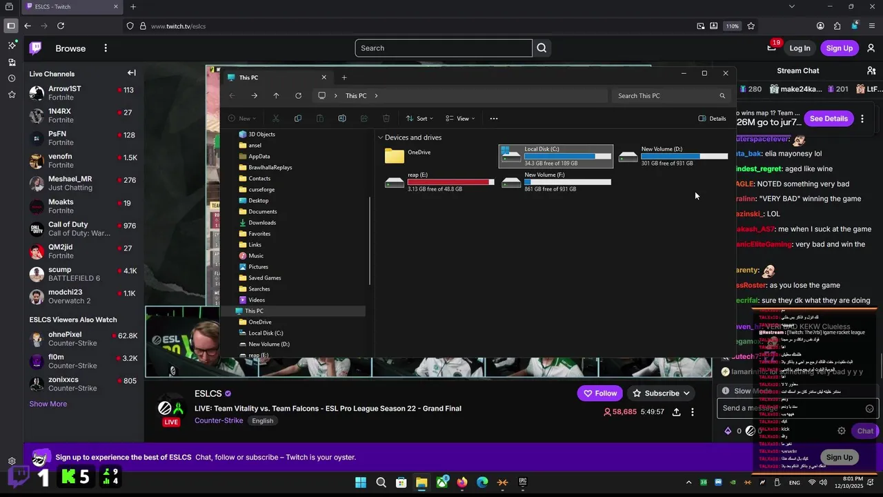The width and height of the screenshot is (883, 497).
Task: Select the reap (E:) drive
Action: [x=439, y=182]
